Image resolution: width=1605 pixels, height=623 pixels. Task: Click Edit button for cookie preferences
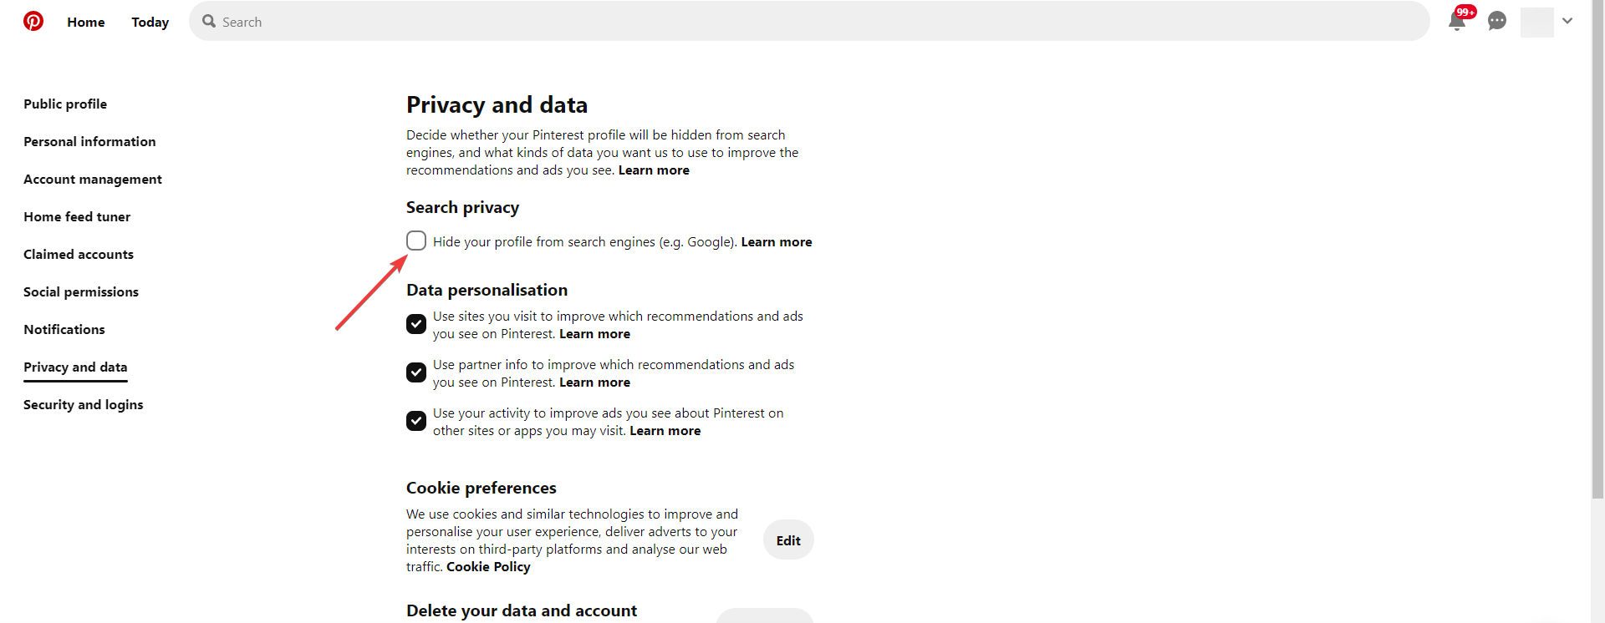pyautogui.click(x=788, y=540)
